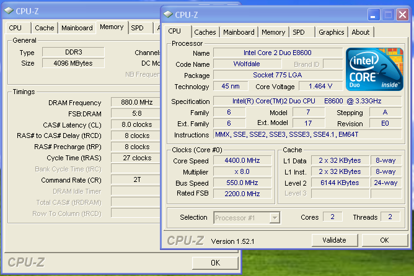Click the Stepping value A
The image size is (414, 276).
pos(385,112)
